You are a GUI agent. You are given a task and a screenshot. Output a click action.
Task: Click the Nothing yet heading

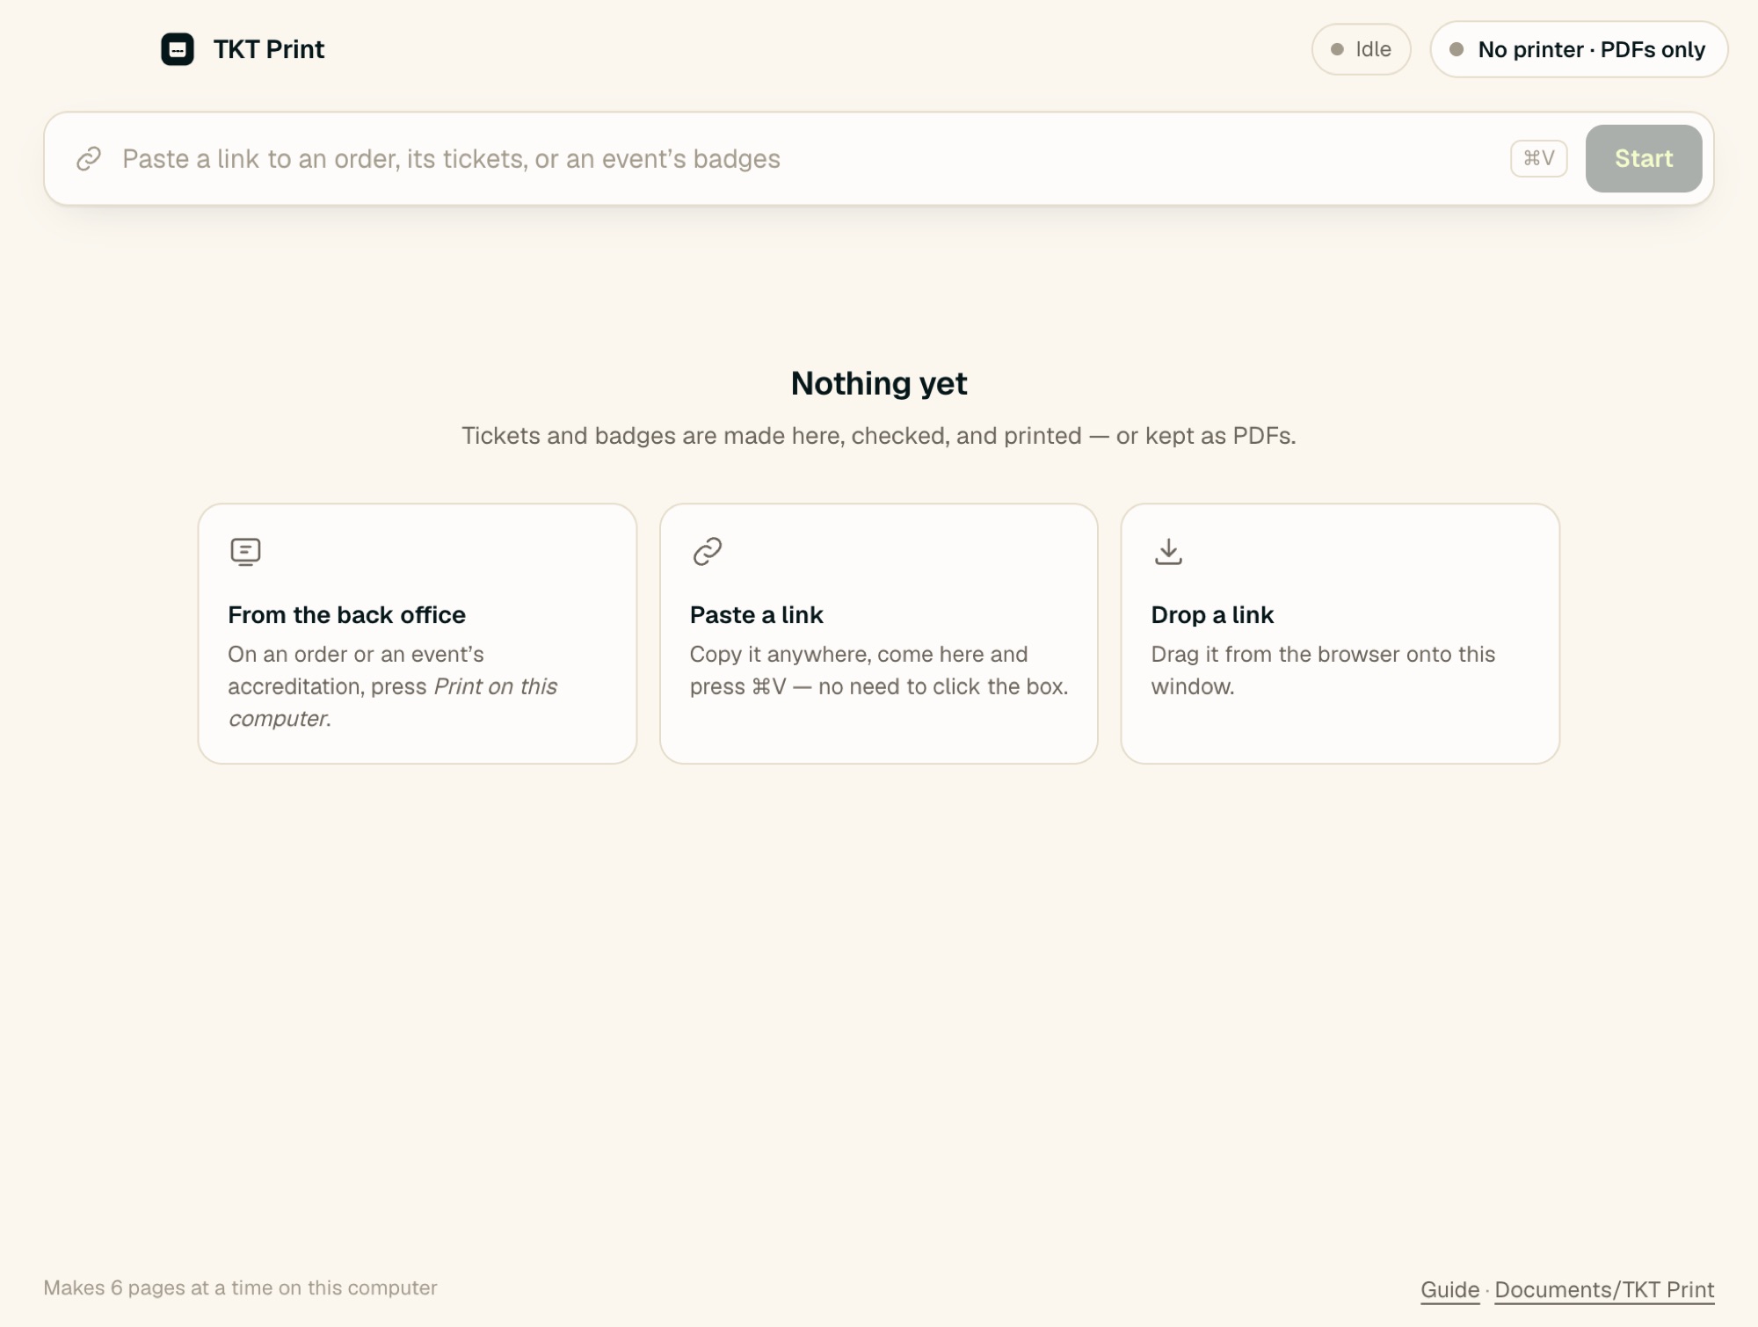[879, 383]
